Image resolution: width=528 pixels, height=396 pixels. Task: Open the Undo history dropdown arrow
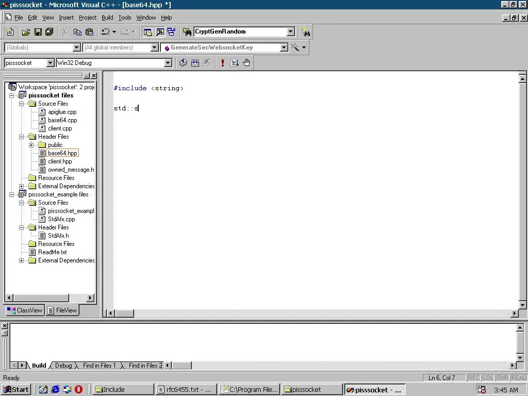point(114,32)
